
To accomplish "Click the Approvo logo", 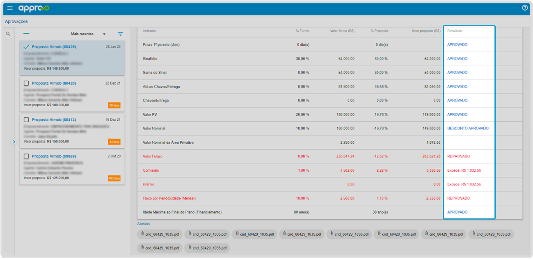I will coord(34,8).
